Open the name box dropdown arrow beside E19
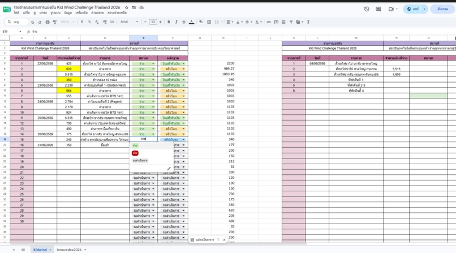The width and height of the screenshot is (456, 253). pyautogui.click(x=20, y=31)
